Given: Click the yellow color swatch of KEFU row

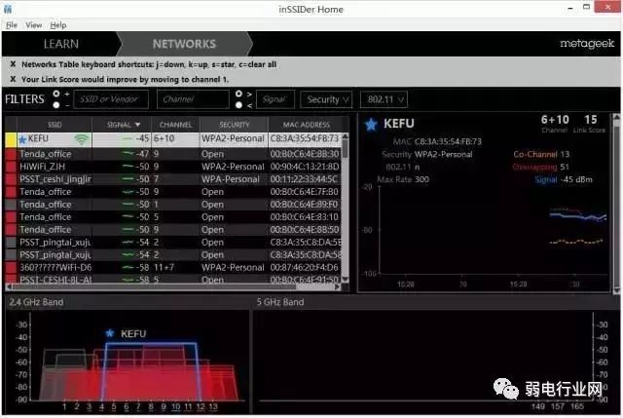Looking at the screenshot, I should point(11,139).
